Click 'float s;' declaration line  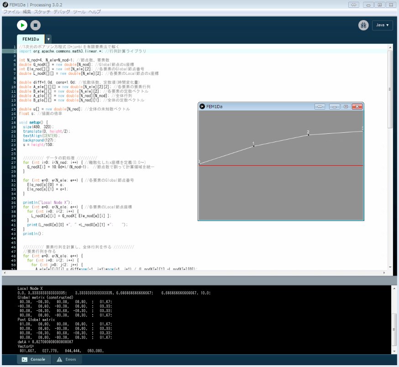[41, 114]
